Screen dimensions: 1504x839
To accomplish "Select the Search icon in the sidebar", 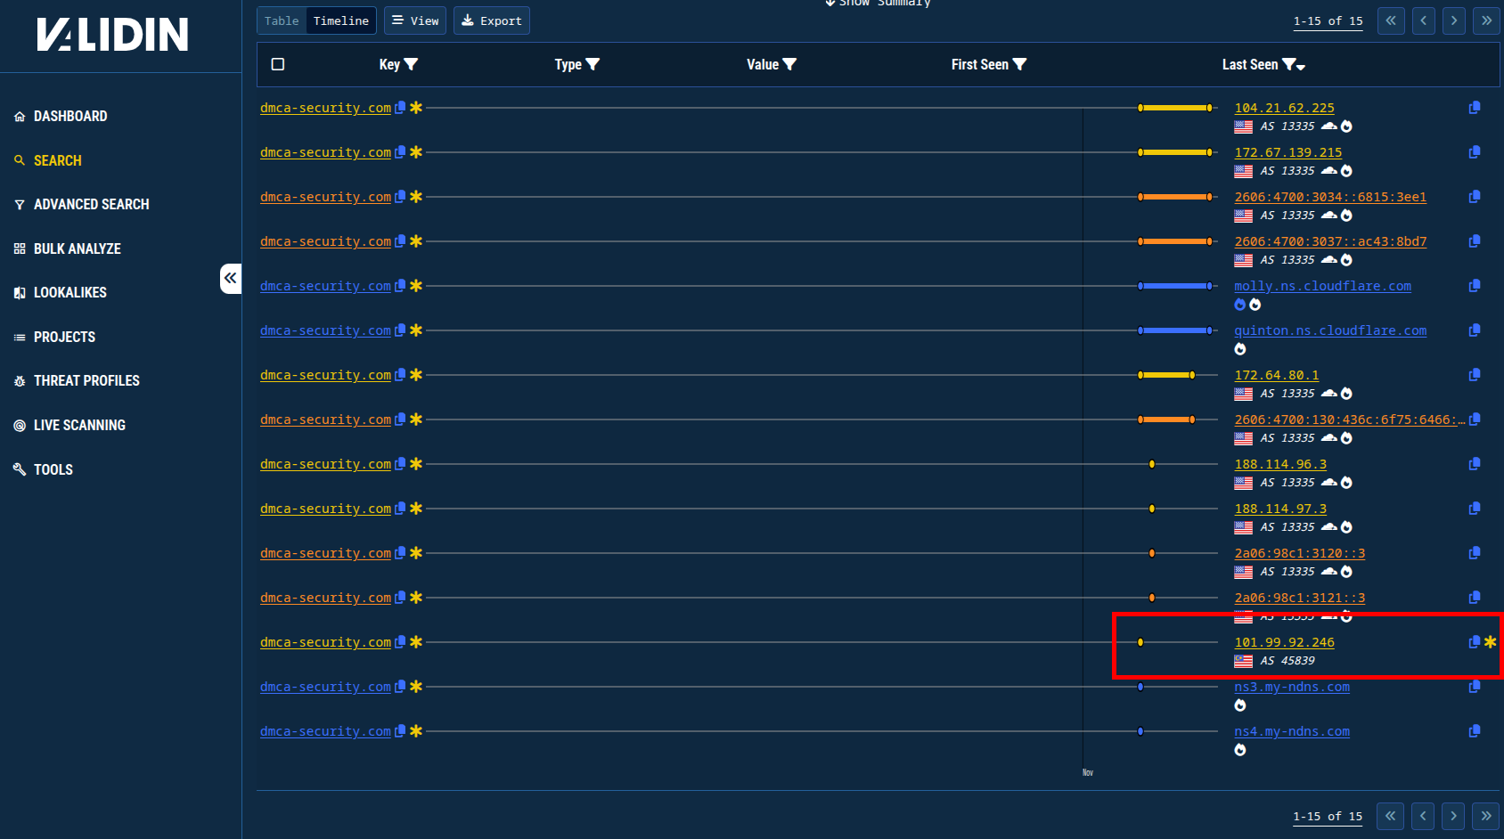I will pyautogui.click(x=20, y=160).
